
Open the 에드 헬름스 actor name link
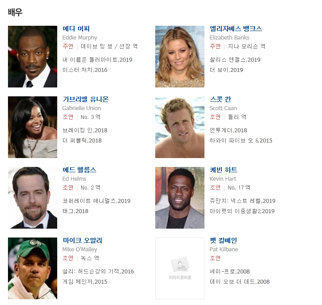(x=79, y=170)
